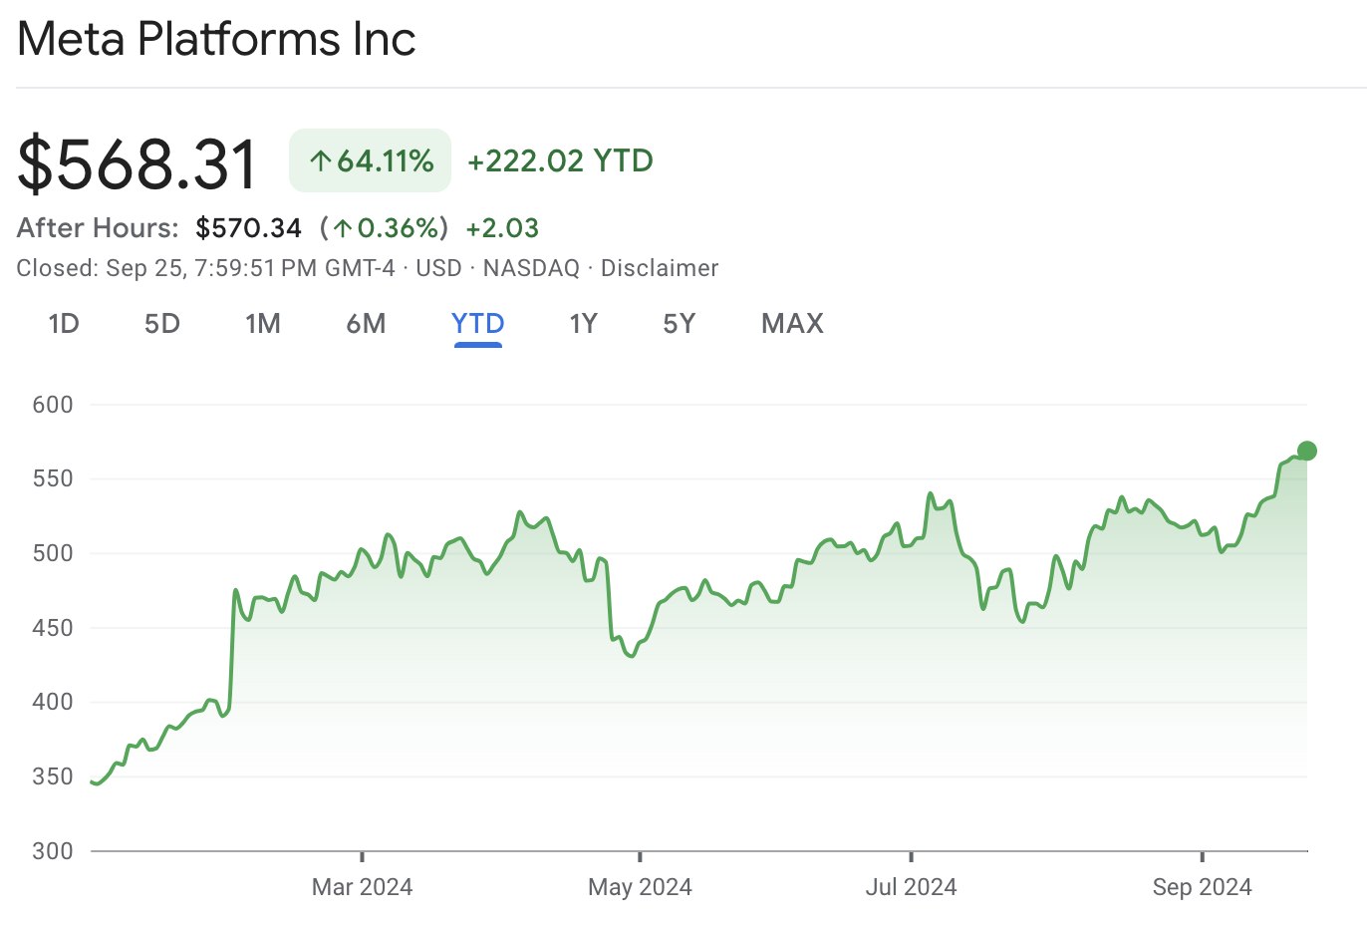Viewport: 1367px width, 927px height.
Task: Click the Jul 2024 axis label
Action: click(911, 887)
